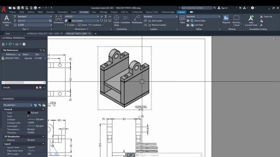Image resolution: width=280 pixels, height=157 pixels.
Task: Click the Save icon in quick access toolbar
Action: coord(18,8)
